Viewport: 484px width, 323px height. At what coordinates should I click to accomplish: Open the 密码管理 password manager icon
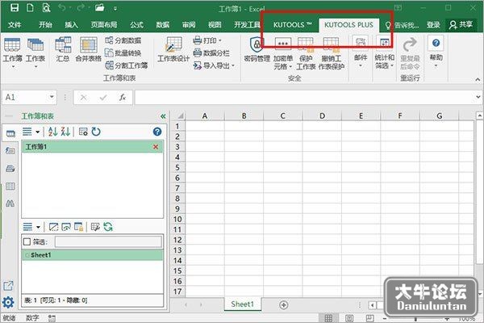coord(257,49)
